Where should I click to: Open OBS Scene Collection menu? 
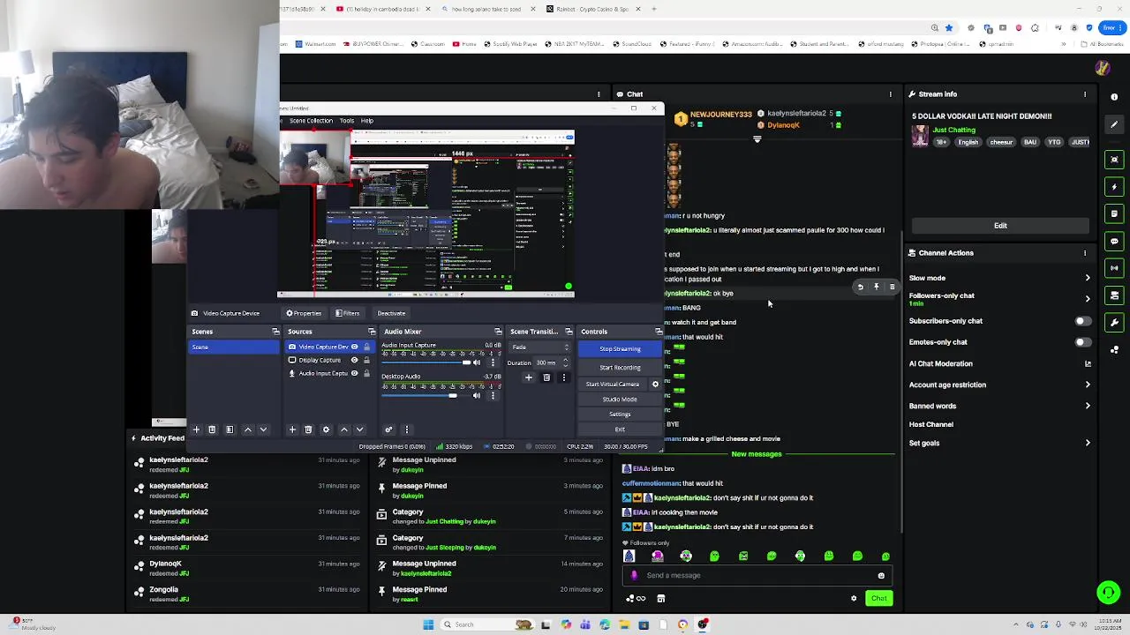312,121
